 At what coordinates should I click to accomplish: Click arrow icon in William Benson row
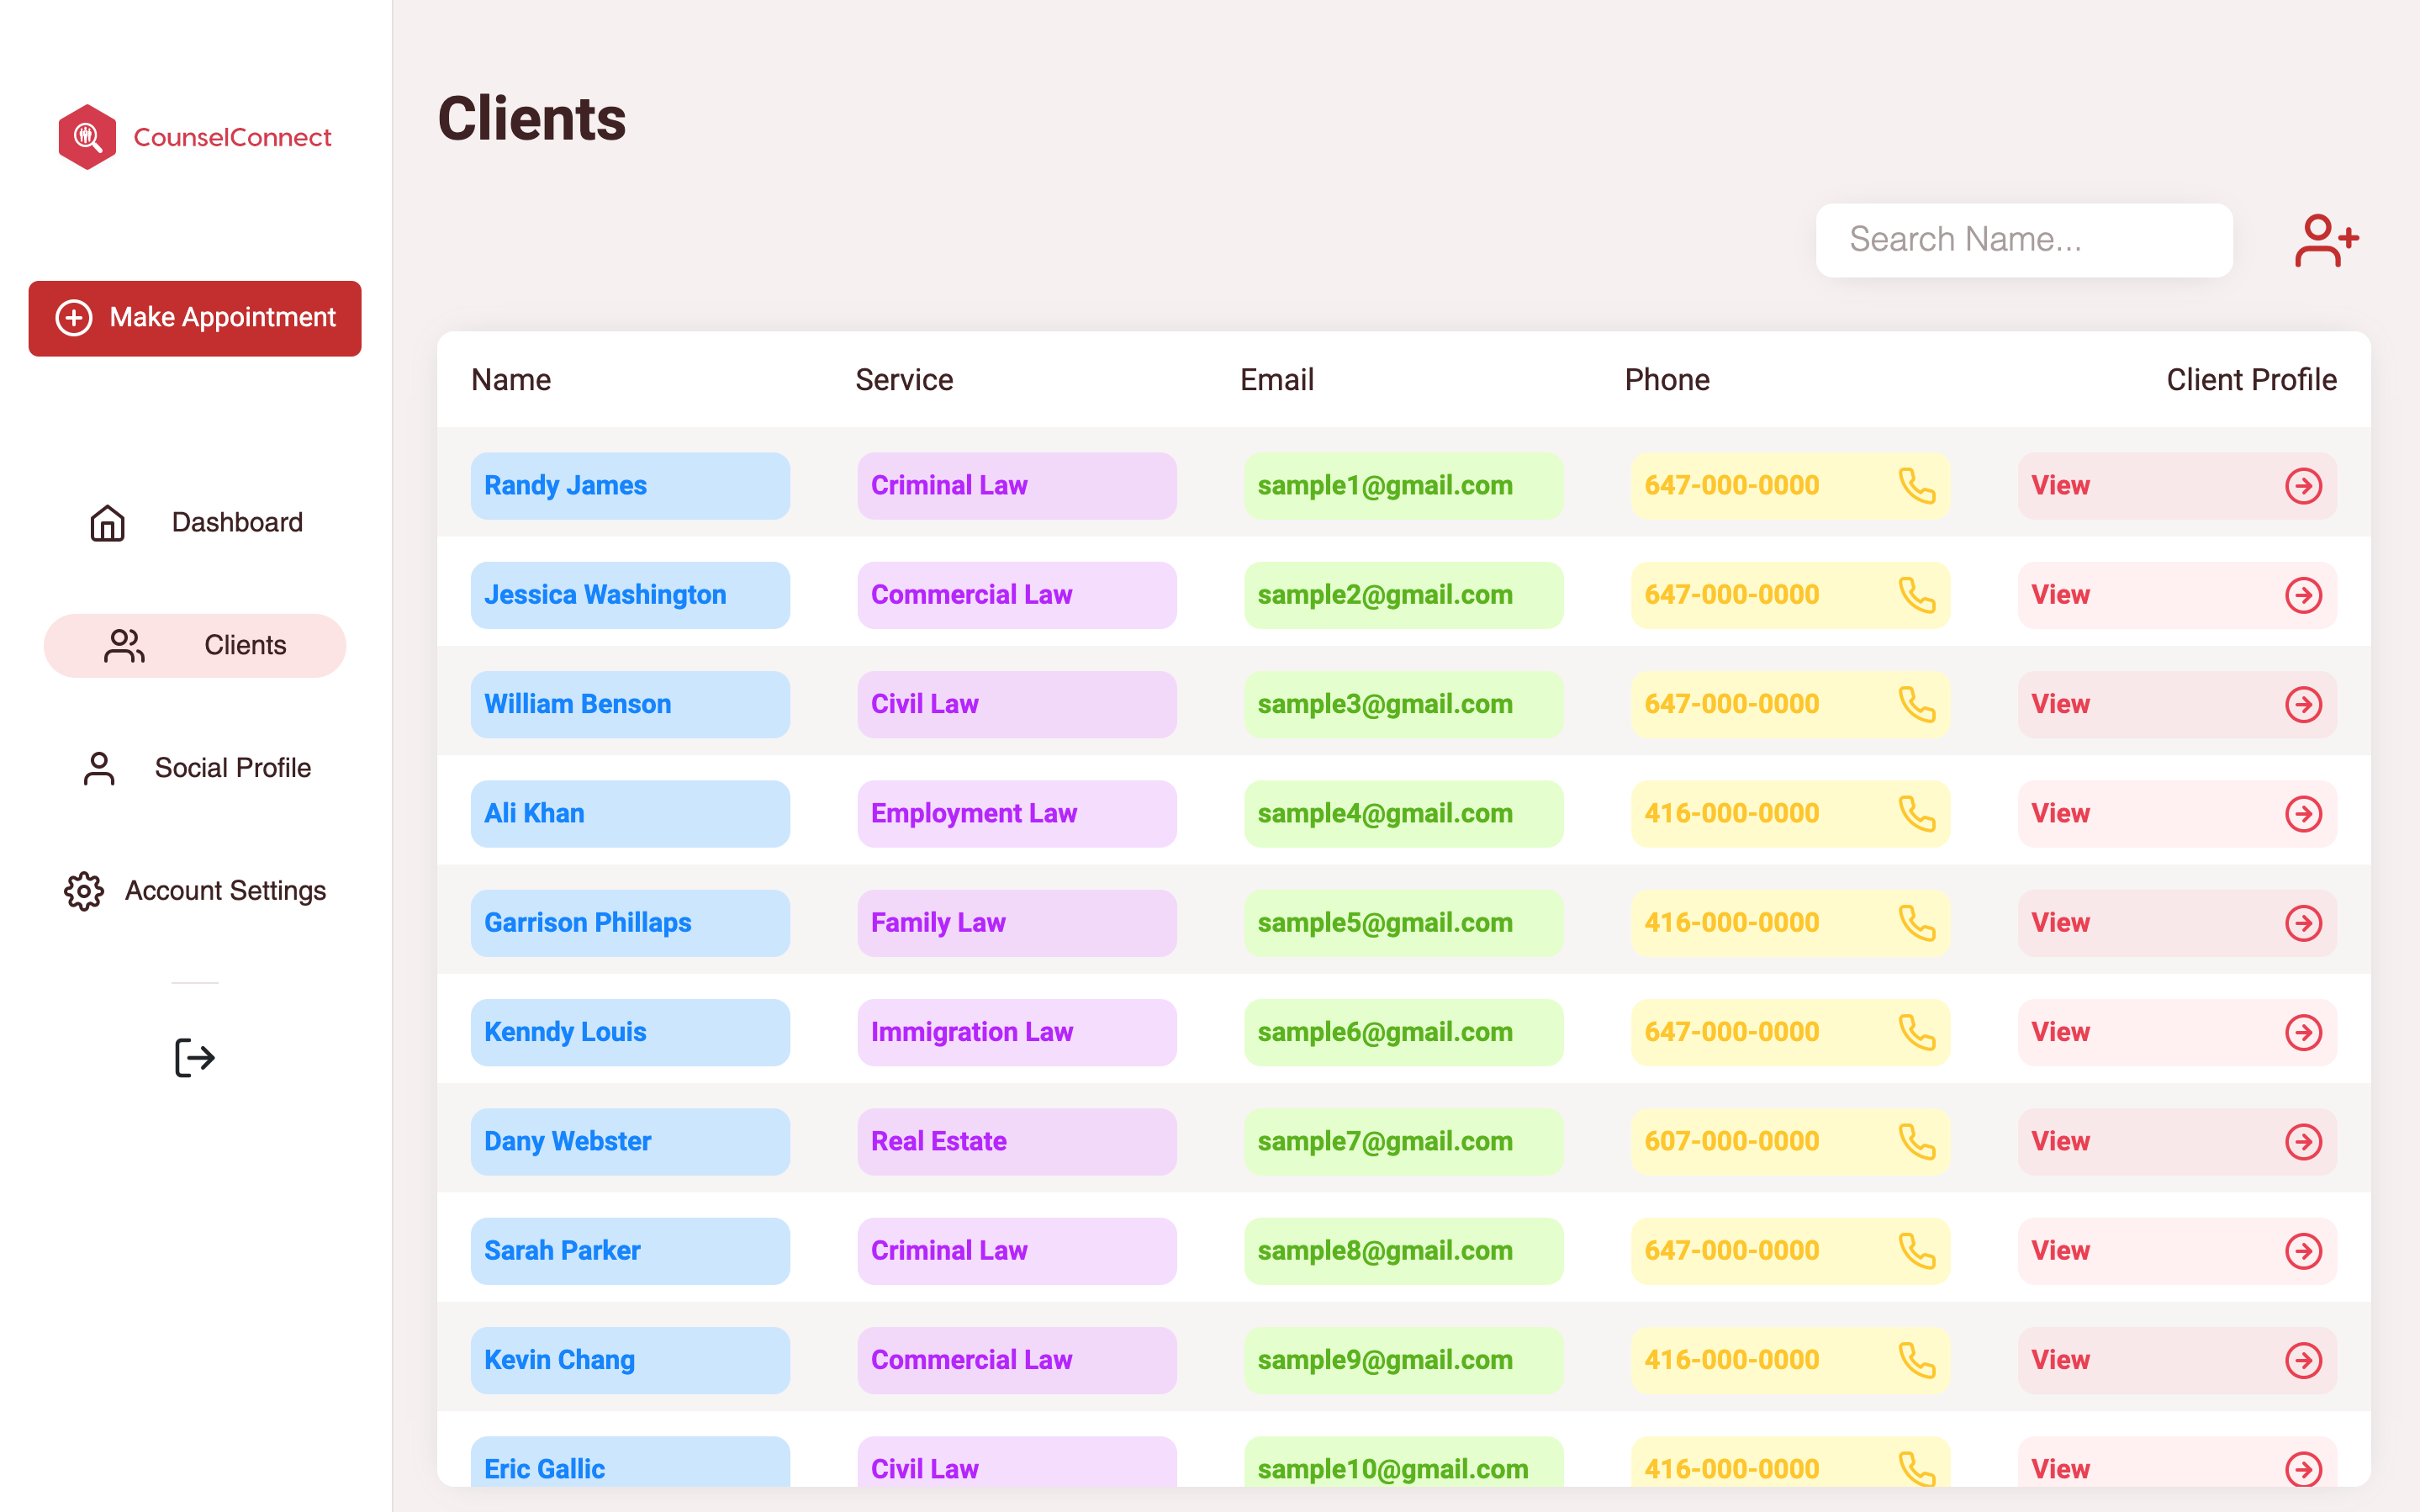pyautogui.click(x=2303, y=704)
